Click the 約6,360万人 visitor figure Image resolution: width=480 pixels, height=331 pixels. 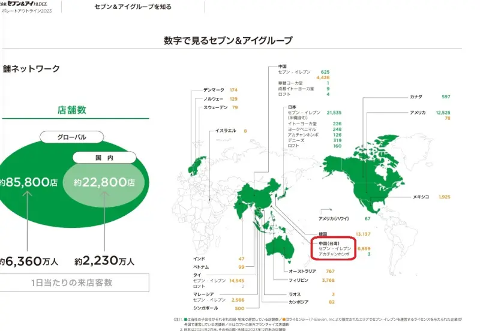[x=29, y=261]
